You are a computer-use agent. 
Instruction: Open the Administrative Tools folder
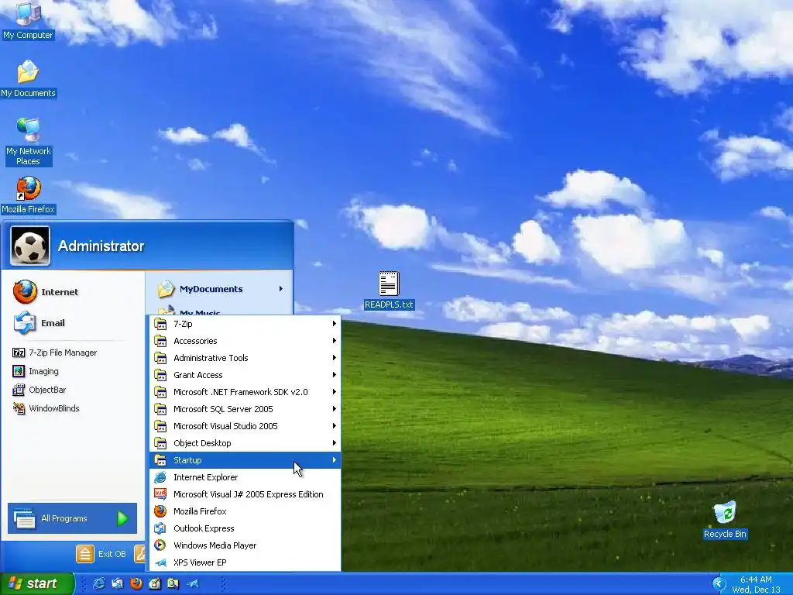245,358
